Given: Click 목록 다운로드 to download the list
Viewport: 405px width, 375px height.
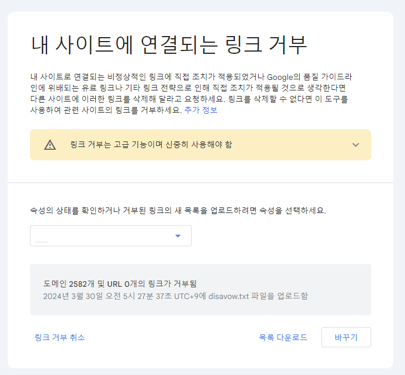Looking at the screenshot, I should (x=283, y=337).
